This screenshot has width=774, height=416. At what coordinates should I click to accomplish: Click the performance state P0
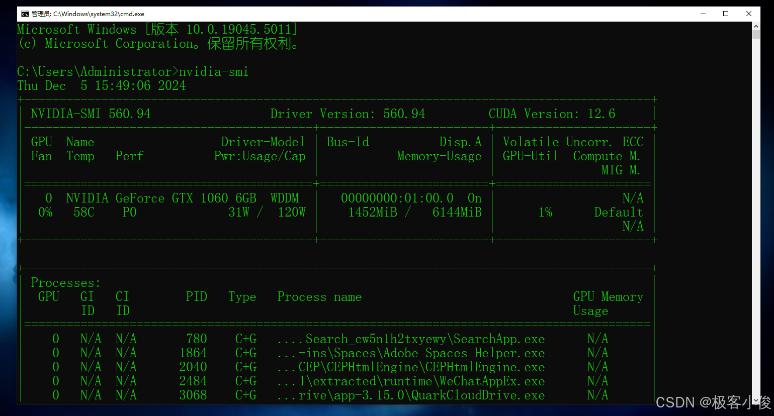130,213
